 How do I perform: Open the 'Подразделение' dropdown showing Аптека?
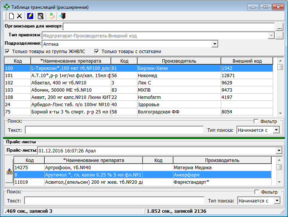click(215, 44)
